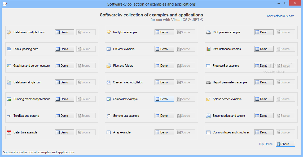Click the Array example icon
303x157 pixels.
[109, 132]
